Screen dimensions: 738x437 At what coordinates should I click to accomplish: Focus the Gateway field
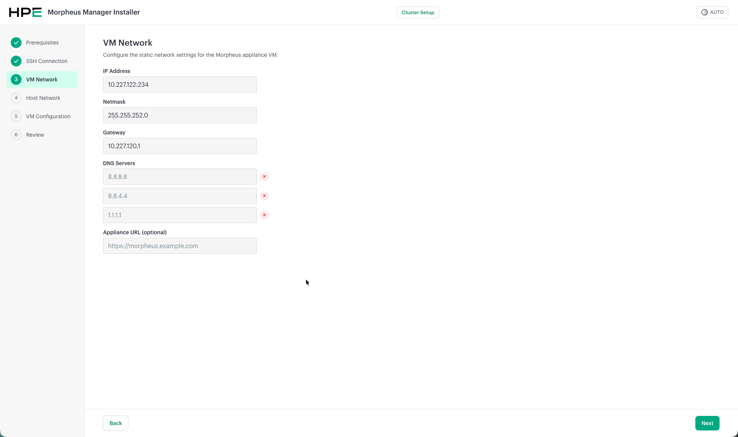tap(180, 146)
